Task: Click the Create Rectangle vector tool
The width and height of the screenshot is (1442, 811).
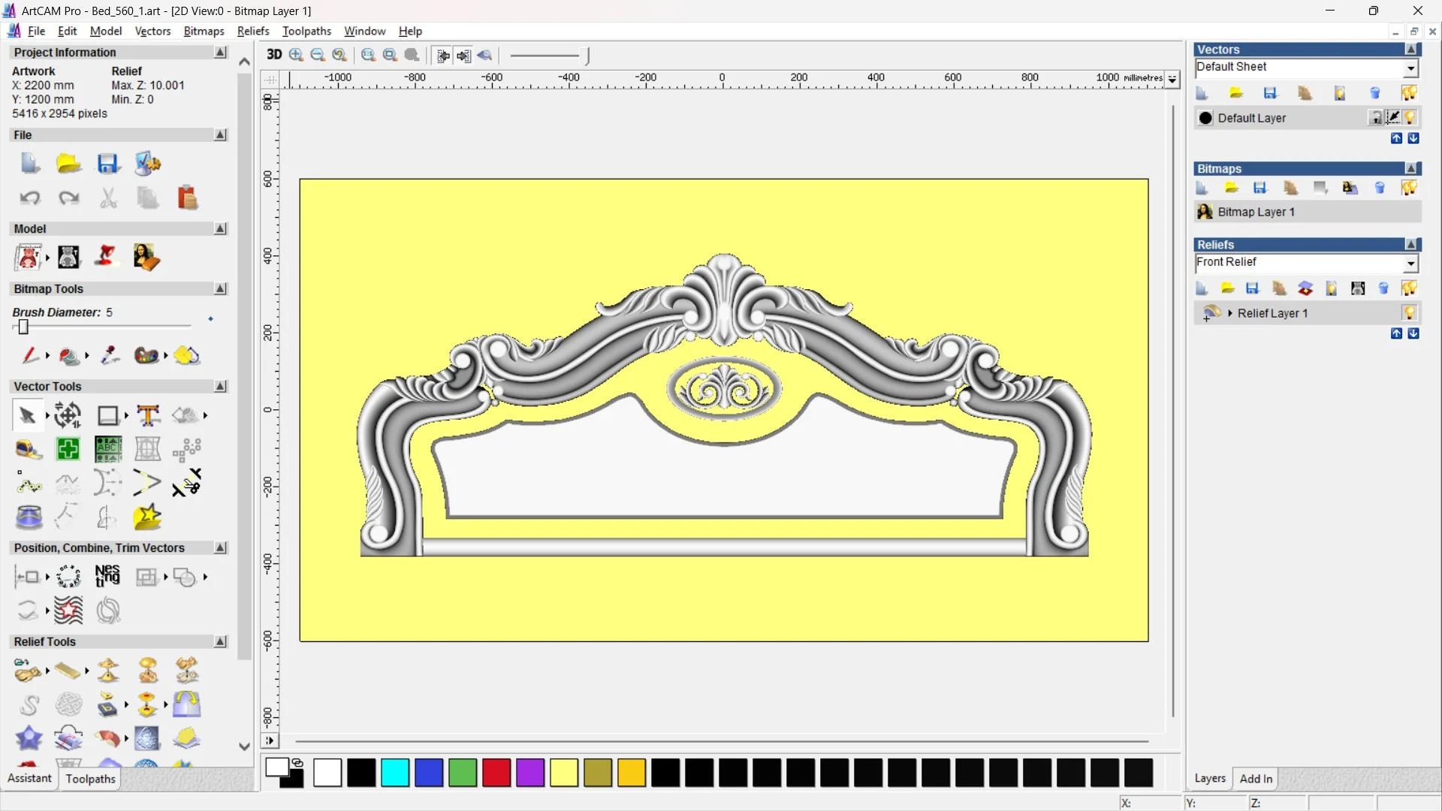Action: 108,415
